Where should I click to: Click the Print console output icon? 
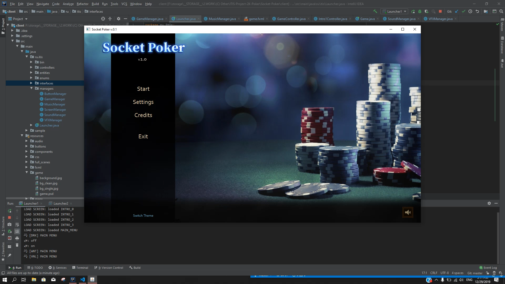pos(17,238)
